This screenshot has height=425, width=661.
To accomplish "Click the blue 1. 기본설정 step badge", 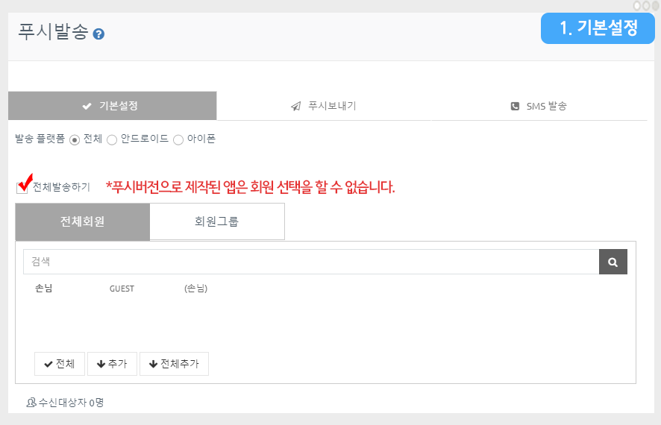I will [598, 28].
